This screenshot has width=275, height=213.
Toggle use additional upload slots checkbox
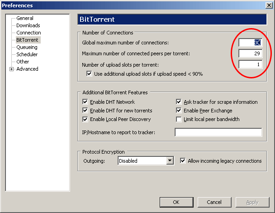point(89,73)
